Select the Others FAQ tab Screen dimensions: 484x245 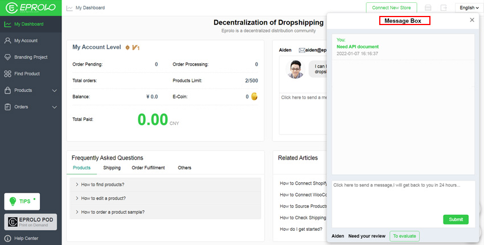(184, 168)
